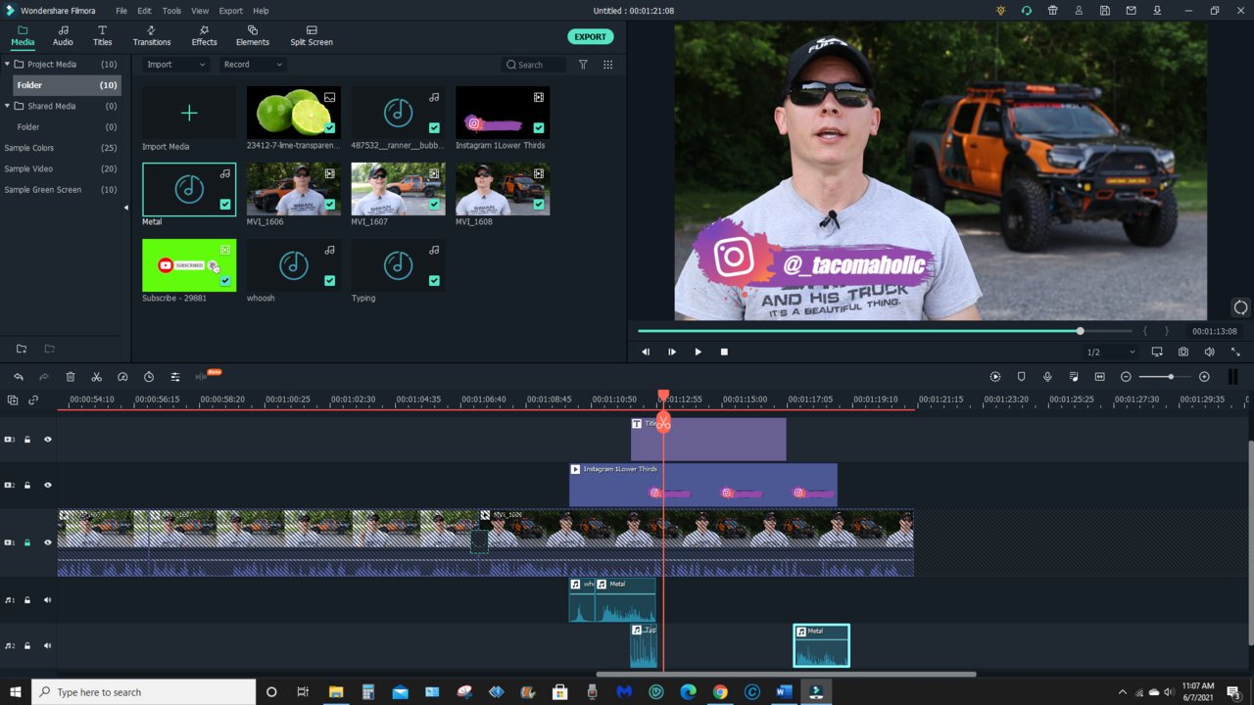Switch to the Audio tab
1254x705 pixels.
63,36
